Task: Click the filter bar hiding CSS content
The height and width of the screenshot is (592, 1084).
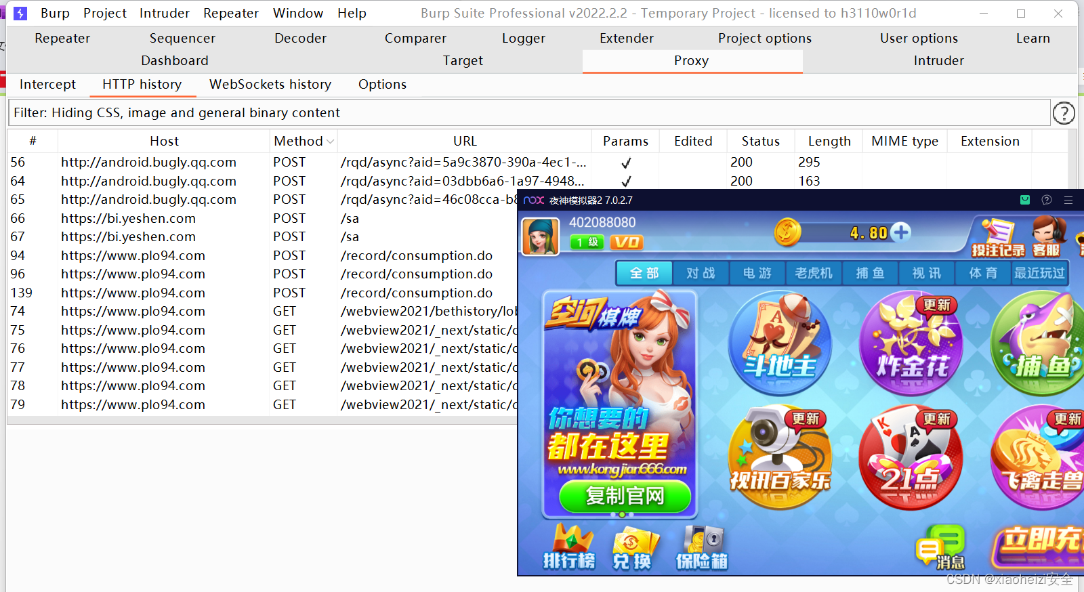Action: (x=529, y=113)
